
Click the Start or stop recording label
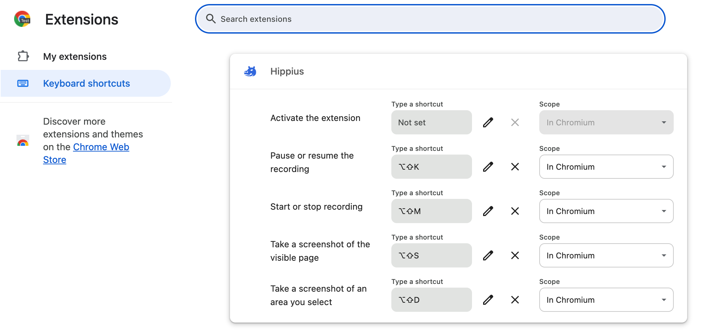click(316, 207)
